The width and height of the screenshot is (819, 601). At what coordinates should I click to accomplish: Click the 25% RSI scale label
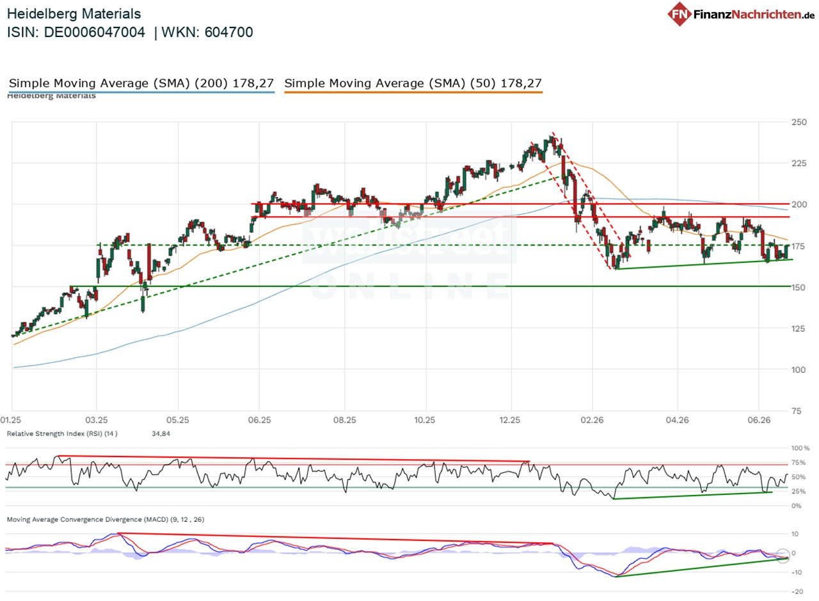(798, 492)
